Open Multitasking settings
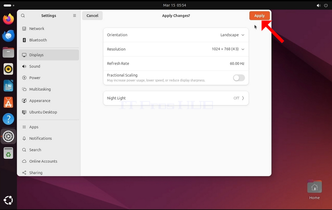The height and width of the screenshot is (210, 332). 49,89
